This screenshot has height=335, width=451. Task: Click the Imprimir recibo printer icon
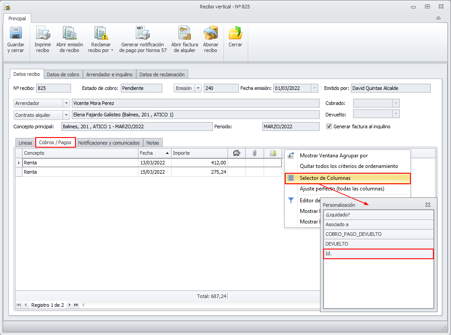point(43,33)
